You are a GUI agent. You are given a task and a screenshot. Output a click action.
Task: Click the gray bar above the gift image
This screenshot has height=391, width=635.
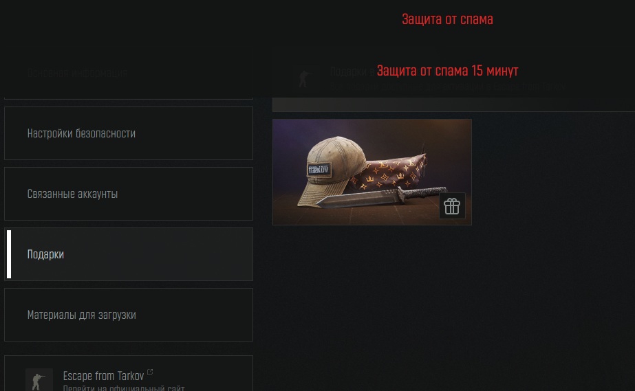click(453, 104)
